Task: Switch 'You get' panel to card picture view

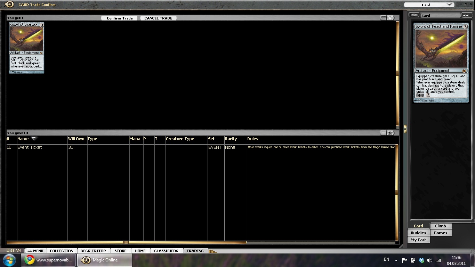Action: pos(391,18)
